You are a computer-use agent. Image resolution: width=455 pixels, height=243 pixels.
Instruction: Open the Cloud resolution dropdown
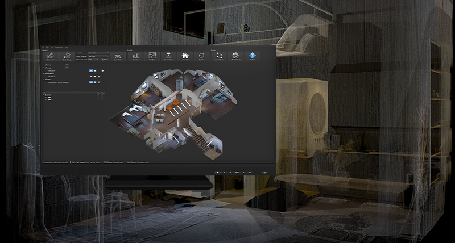[x=92, y=58]
